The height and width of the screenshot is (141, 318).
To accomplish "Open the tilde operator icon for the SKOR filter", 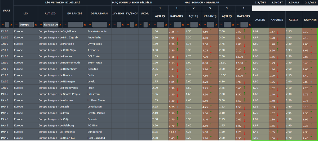I will pos(141,25).
